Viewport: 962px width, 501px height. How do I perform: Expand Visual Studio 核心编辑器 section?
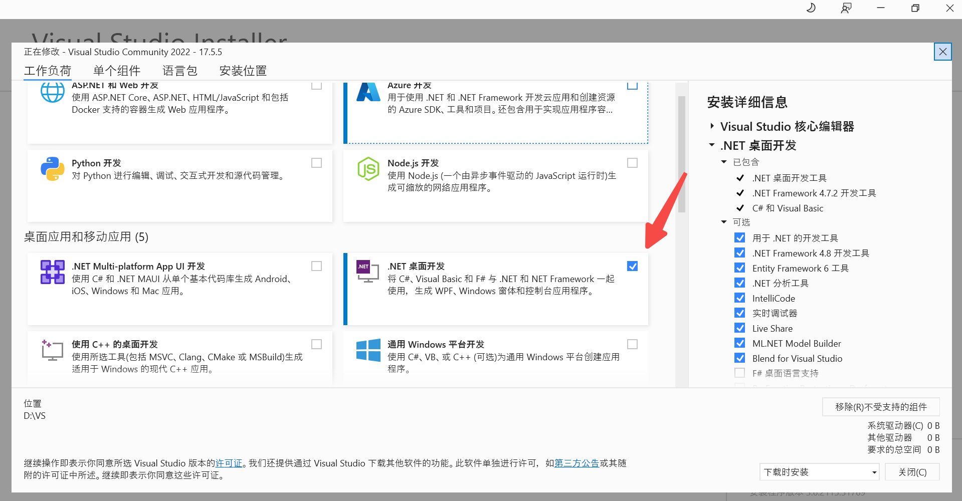click(712, 126)
